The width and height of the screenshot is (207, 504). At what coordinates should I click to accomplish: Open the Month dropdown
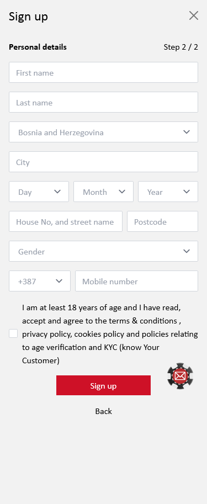pyautogui.click(x=104, y=192)
